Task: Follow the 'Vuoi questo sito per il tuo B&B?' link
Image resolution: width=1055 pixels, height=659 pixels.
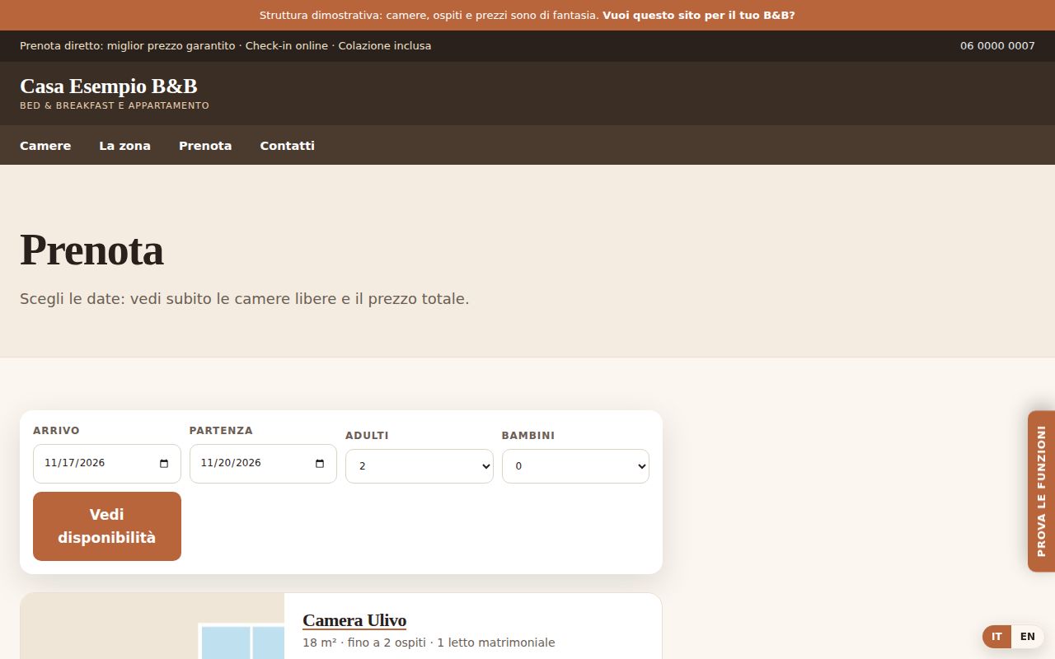Action: 699,15
